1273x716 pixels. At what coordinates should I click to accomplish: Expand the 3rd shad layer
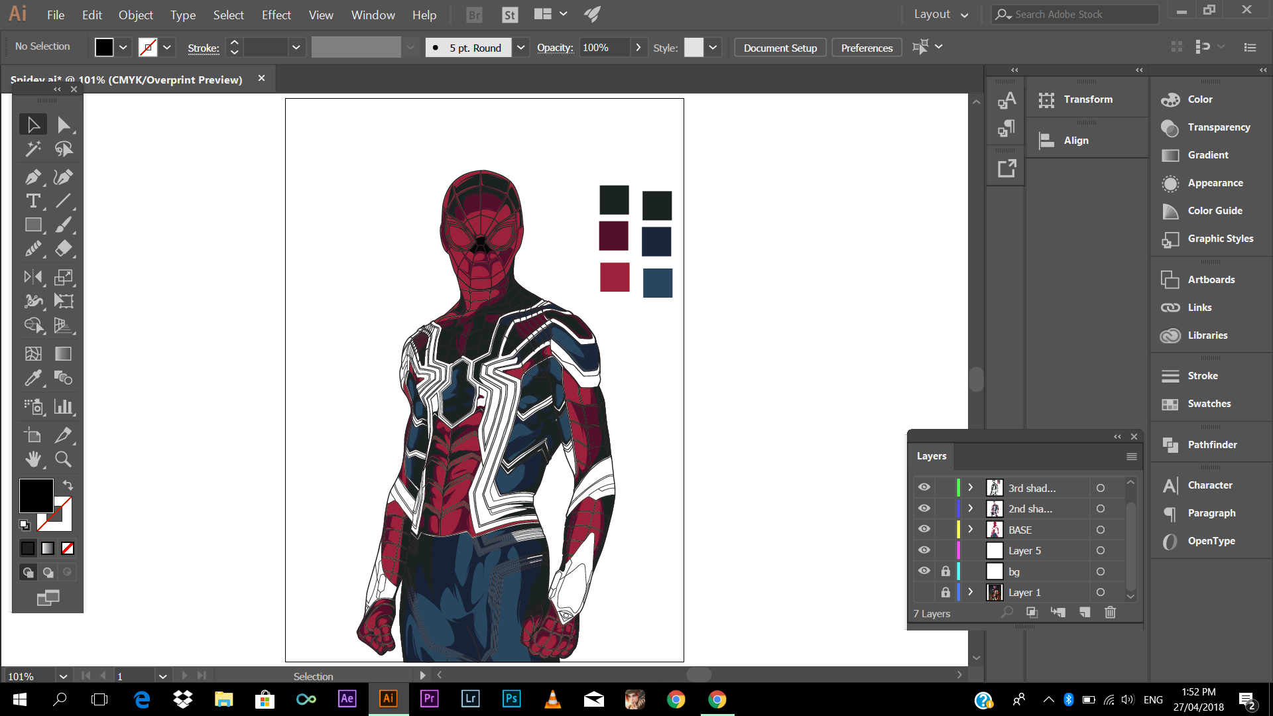(971, 487)
